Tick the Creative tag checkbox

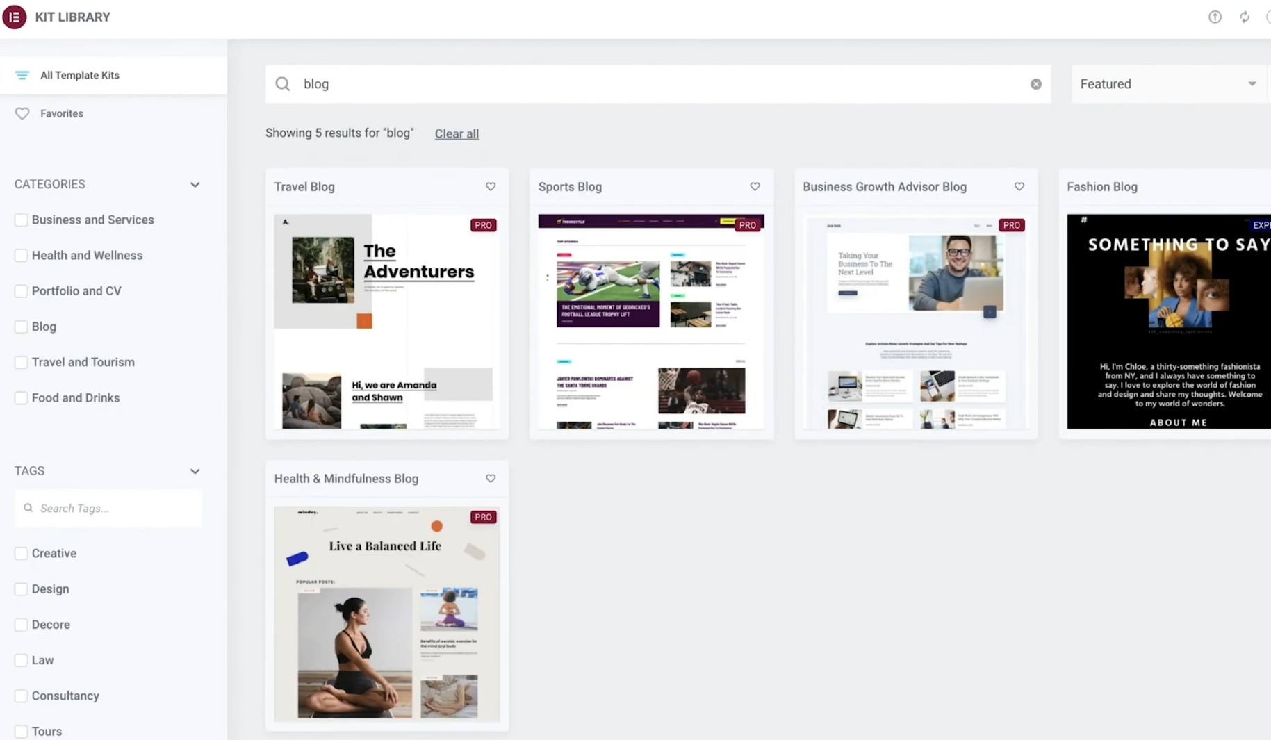[21, 553]
